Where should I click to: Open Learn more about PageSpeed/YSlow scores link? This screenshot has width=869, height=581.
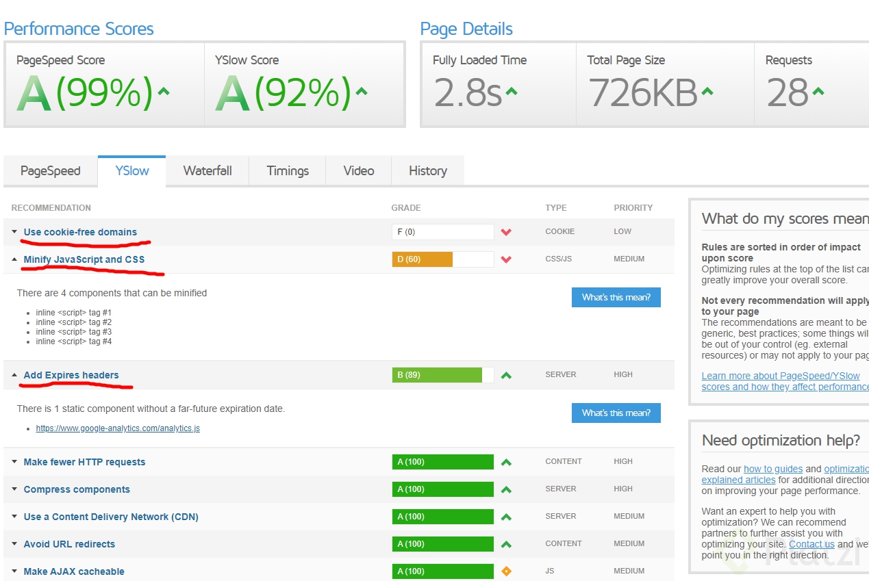pyautogui.click(x=785, y=381)
